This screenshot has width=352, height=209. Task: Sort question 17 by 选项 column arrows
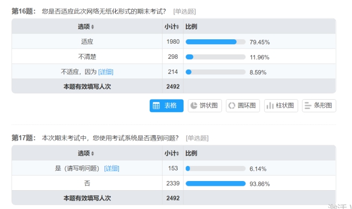[x=93, y=154]
